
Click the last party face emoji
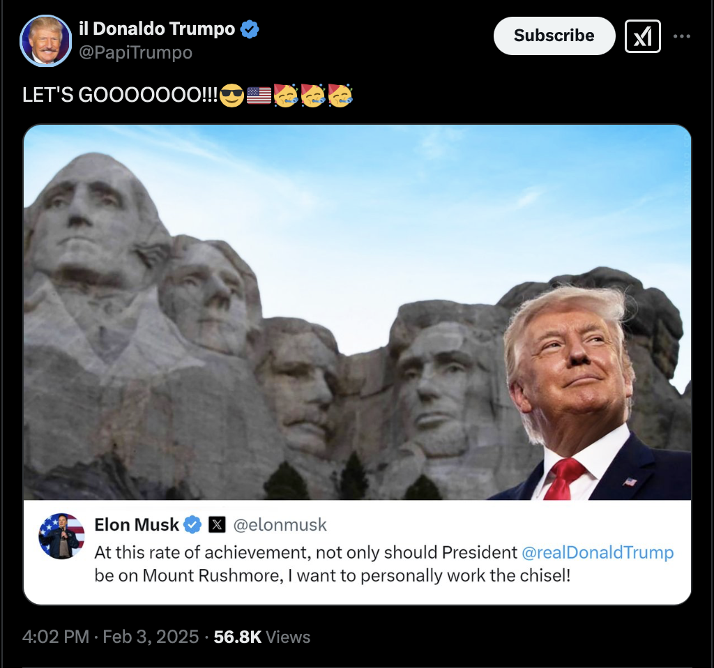pyautogui.click(x=340, y=95)
